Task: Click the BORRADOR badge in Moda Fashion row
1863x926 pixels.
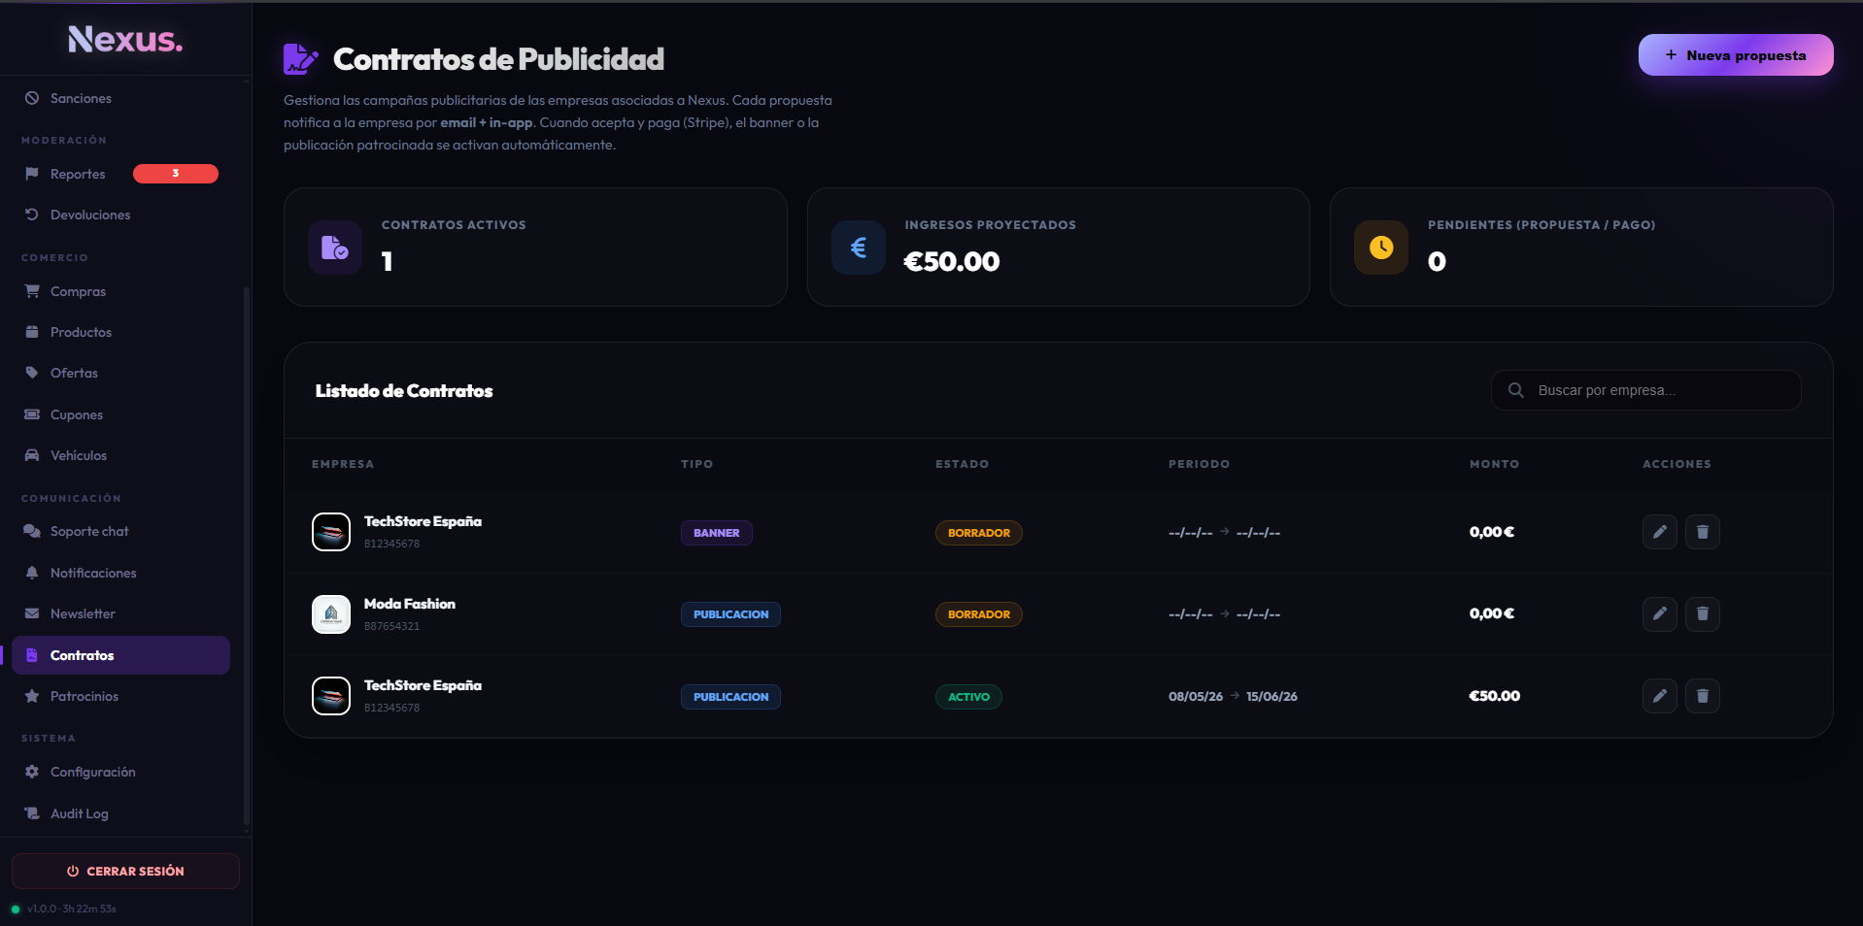Action: point(979,614)
